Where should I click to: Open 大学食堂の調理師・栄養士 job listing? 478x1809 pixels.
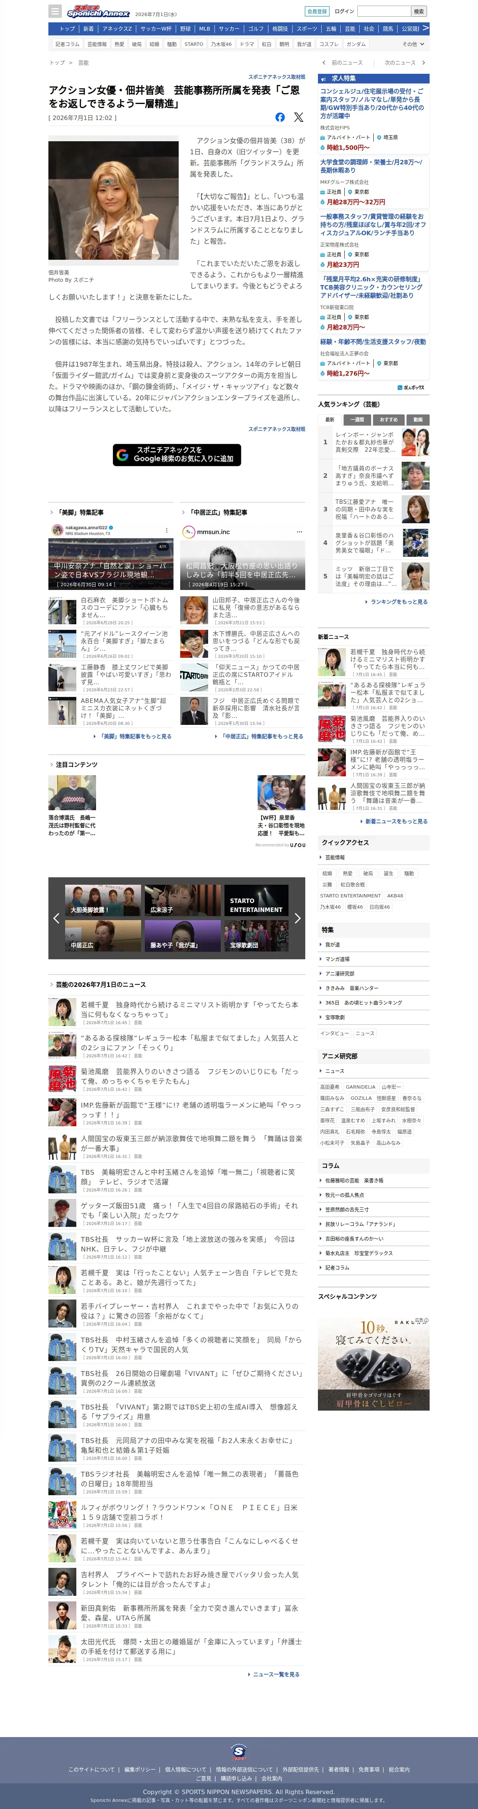tap(371, 166)
